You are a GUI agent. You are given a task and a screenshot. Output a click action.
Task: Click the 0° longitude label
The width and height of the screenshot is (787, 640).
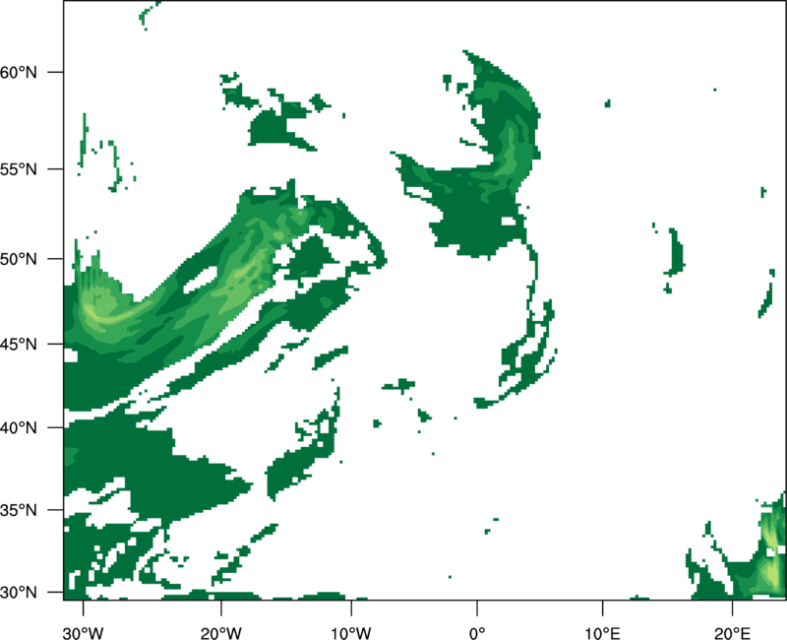point(477,633)
